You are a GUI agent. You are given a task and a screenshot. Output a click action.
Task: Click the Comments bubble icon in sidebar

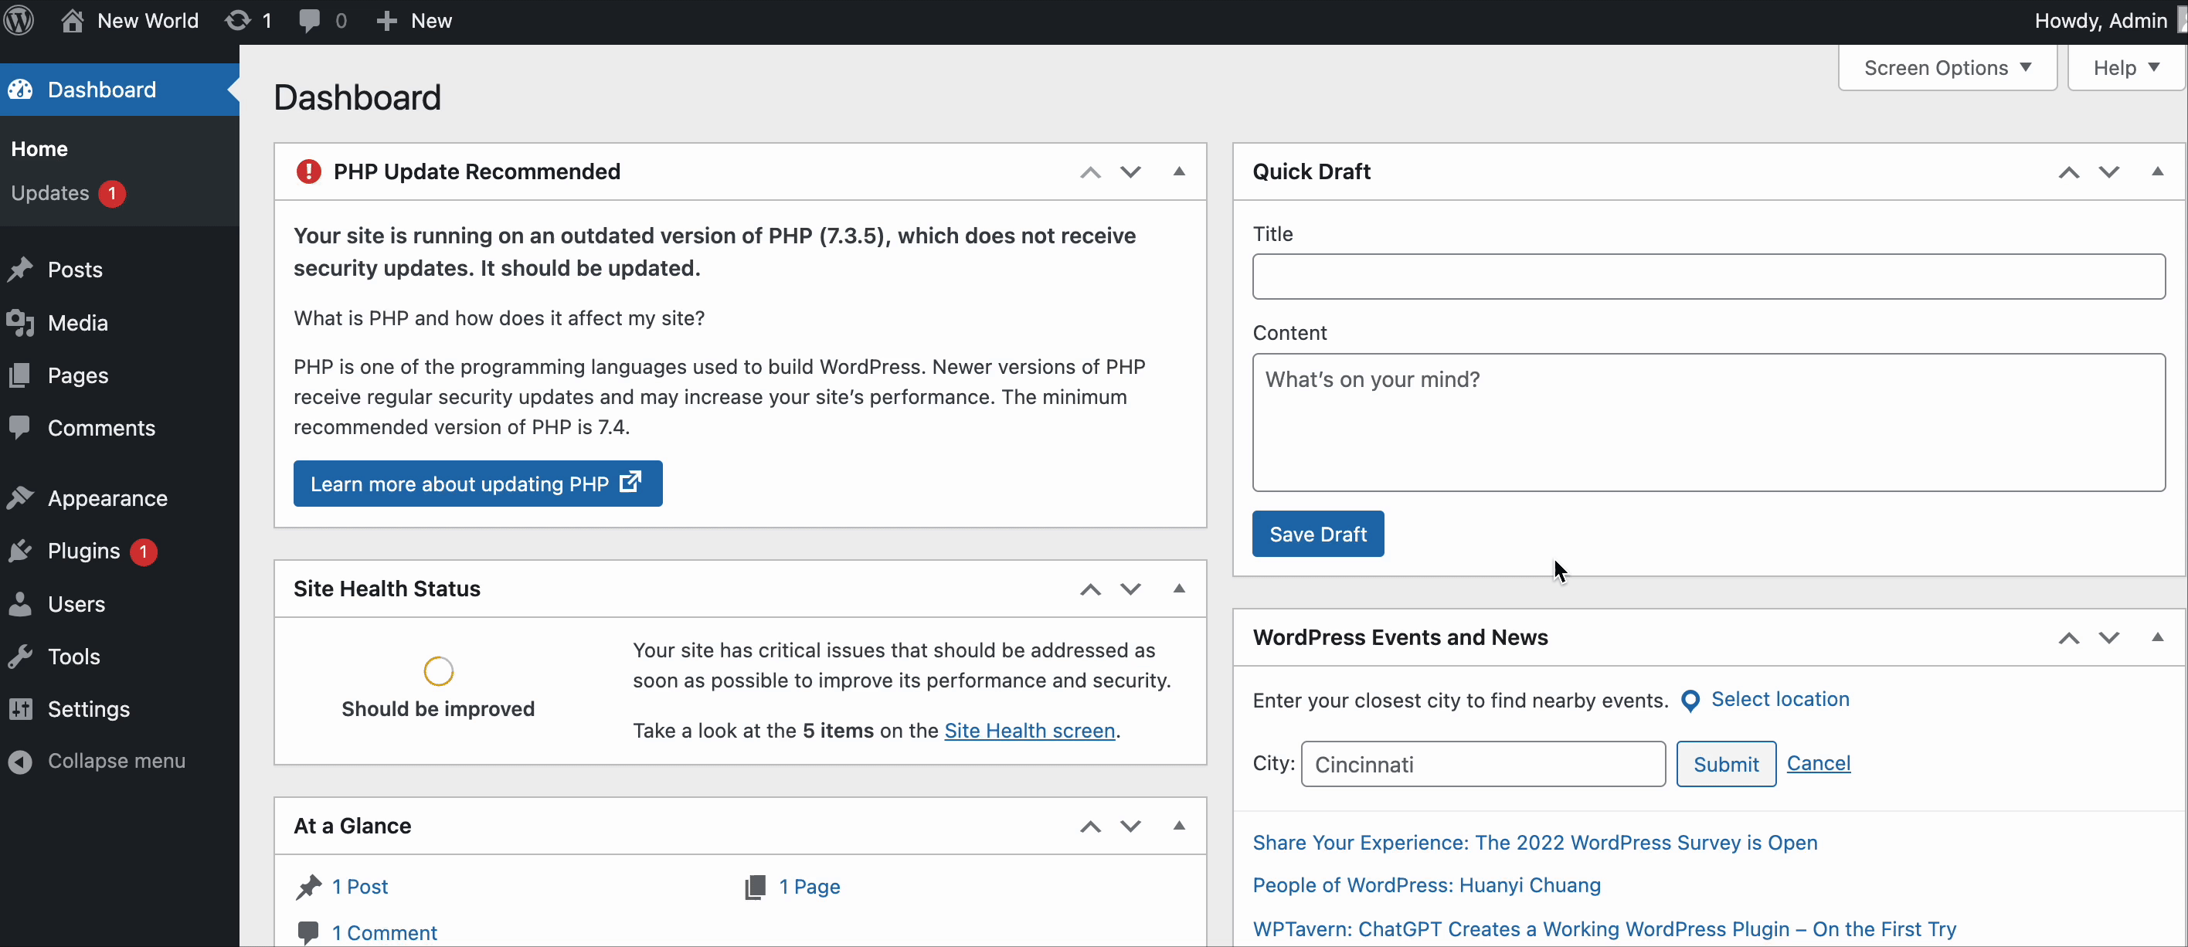tap(19, 427)
